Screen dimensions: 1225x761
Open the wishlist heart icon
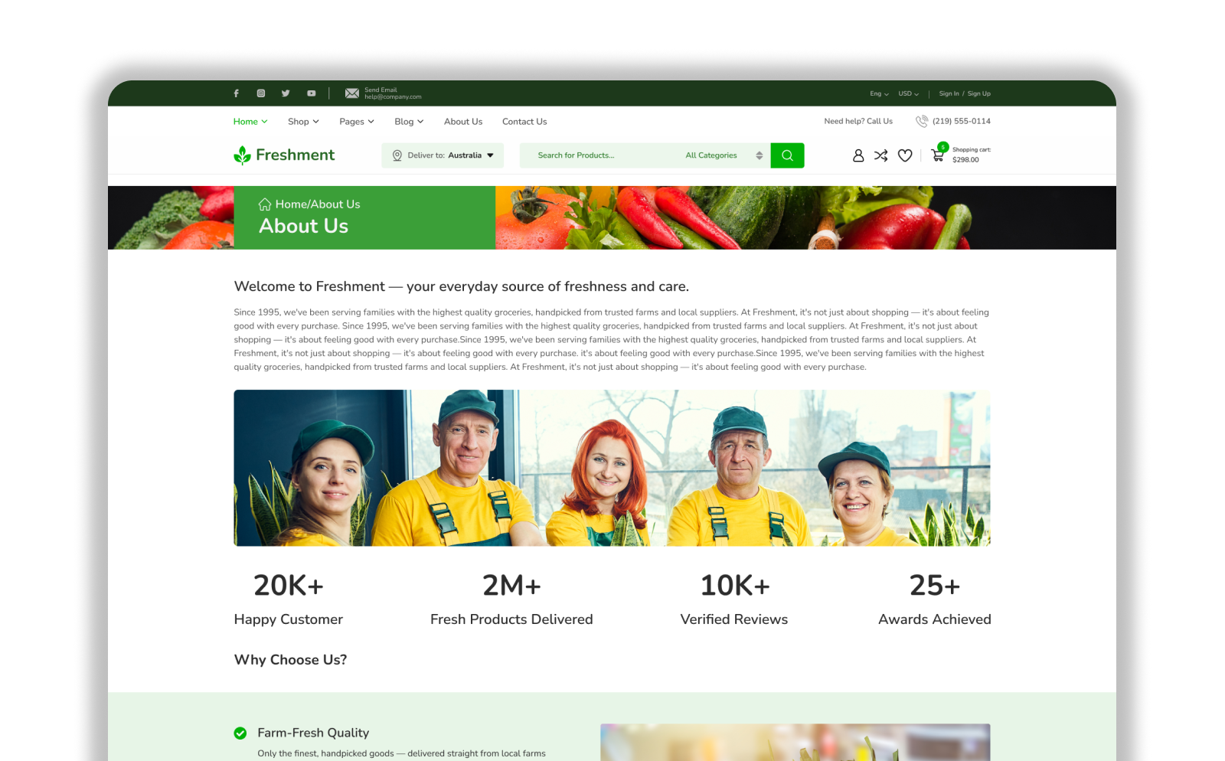[905, 155]
